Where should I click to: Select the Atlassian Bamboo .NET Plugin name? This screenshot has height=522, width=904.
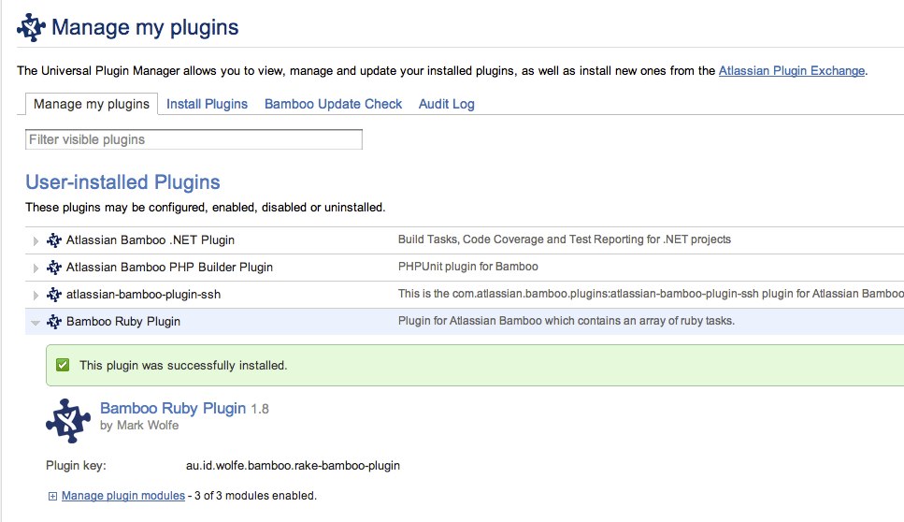151,239
